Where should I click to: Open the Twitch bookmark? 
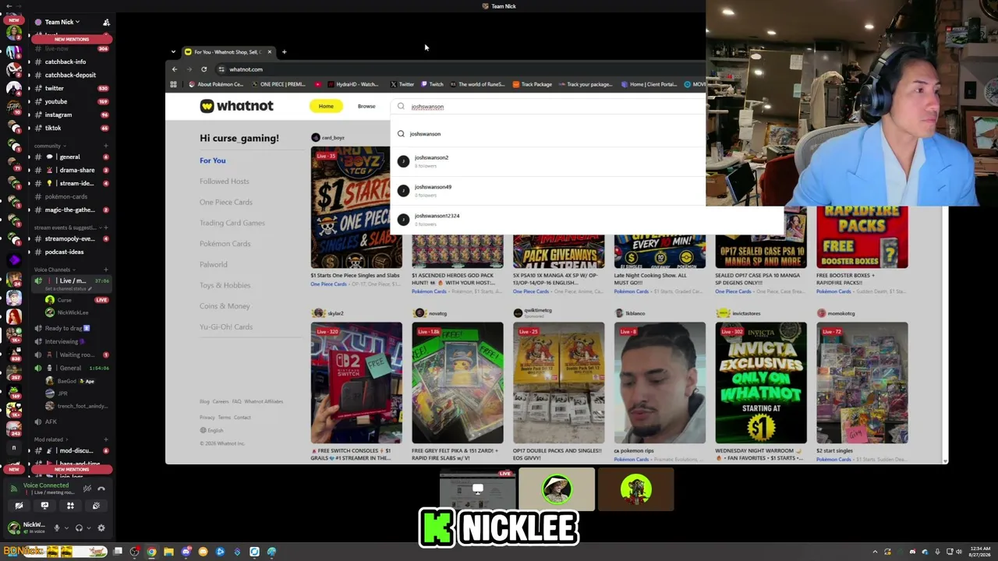(x=432, y=84)
